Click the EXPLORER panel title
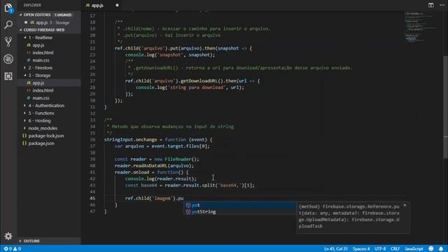 point(32,5)
